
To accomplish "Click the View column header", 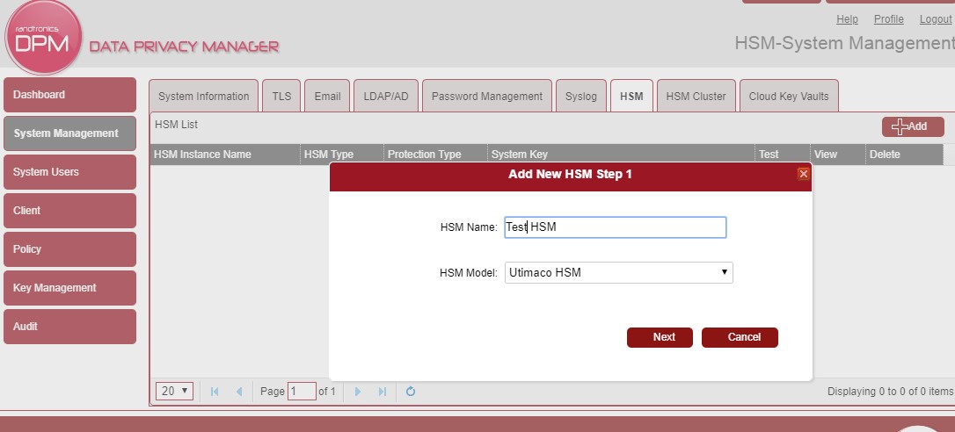I will click(838, 155).
